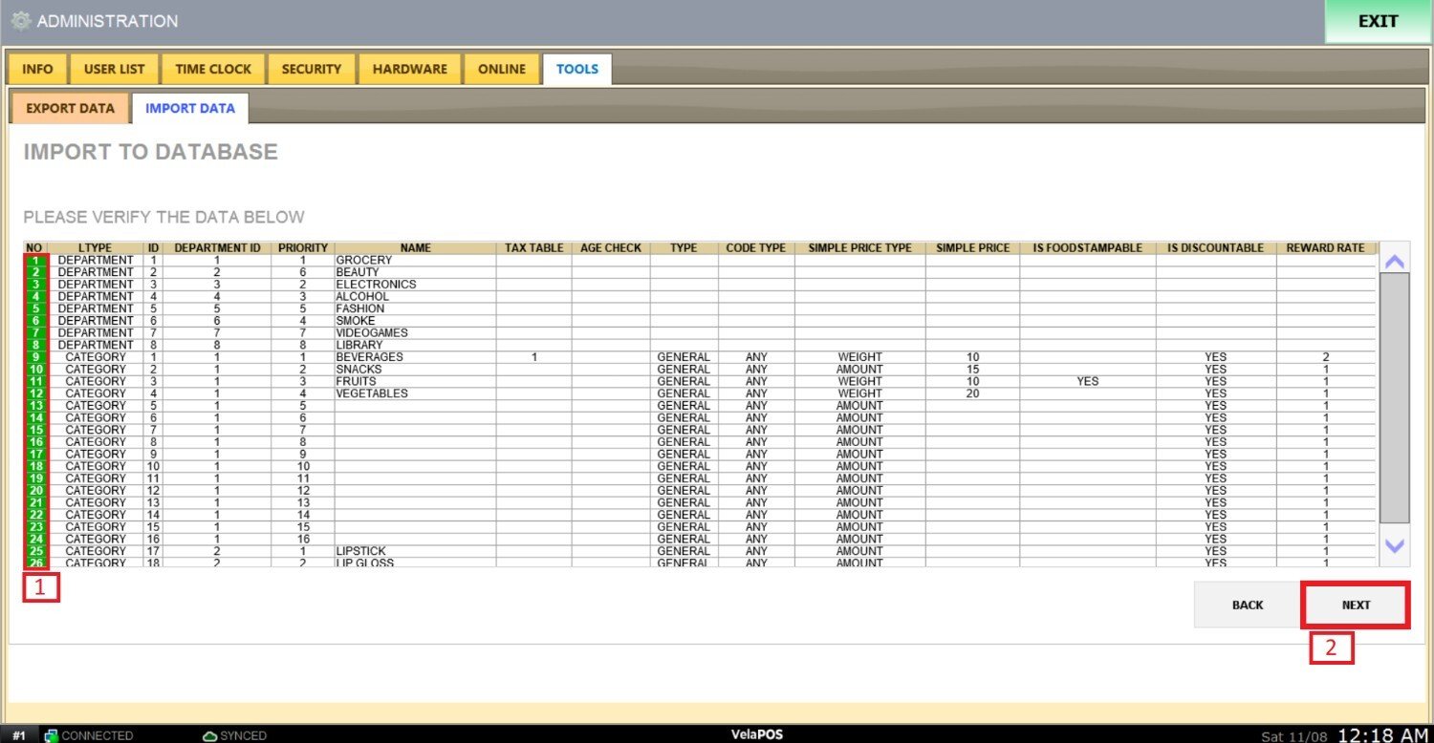Exit the Administration screen
Screen dimensions: 1434x743
point(1378,21)
